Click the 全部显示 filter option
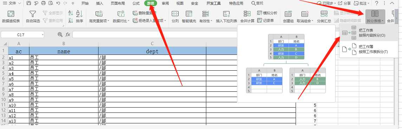This screenshot has height=129, width=402. pyautogui.click(x=53, y=13)
